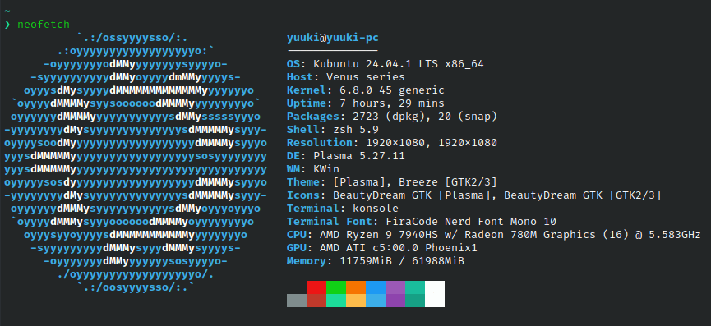Click the DE Plasma 5.27.11 line
The image size is (711, 326).
(x=346, y=156)
